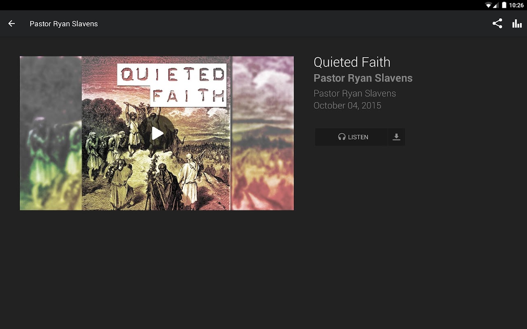The width and height of the screenshot is (527, 329).
Task: Tap the cellular signal icon
Action: [x=496, y=5]
